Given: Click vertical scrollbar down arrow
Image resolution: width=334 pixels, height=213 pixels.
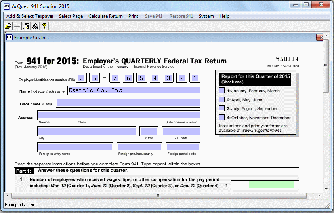Looking at the screenshot, I should click(326, 189).
